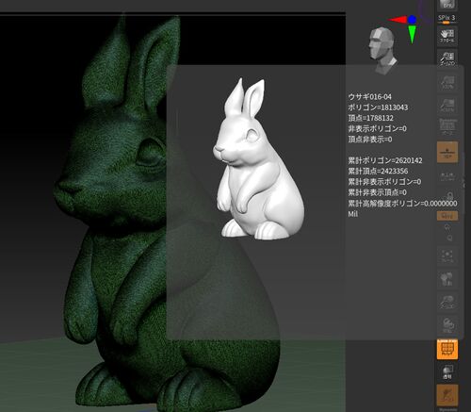This screenshot has width=471, height=412.
Task: Click the 累計ポリゴン=2620142 info line
Action: pyautogui.click(x=385, y=160)
